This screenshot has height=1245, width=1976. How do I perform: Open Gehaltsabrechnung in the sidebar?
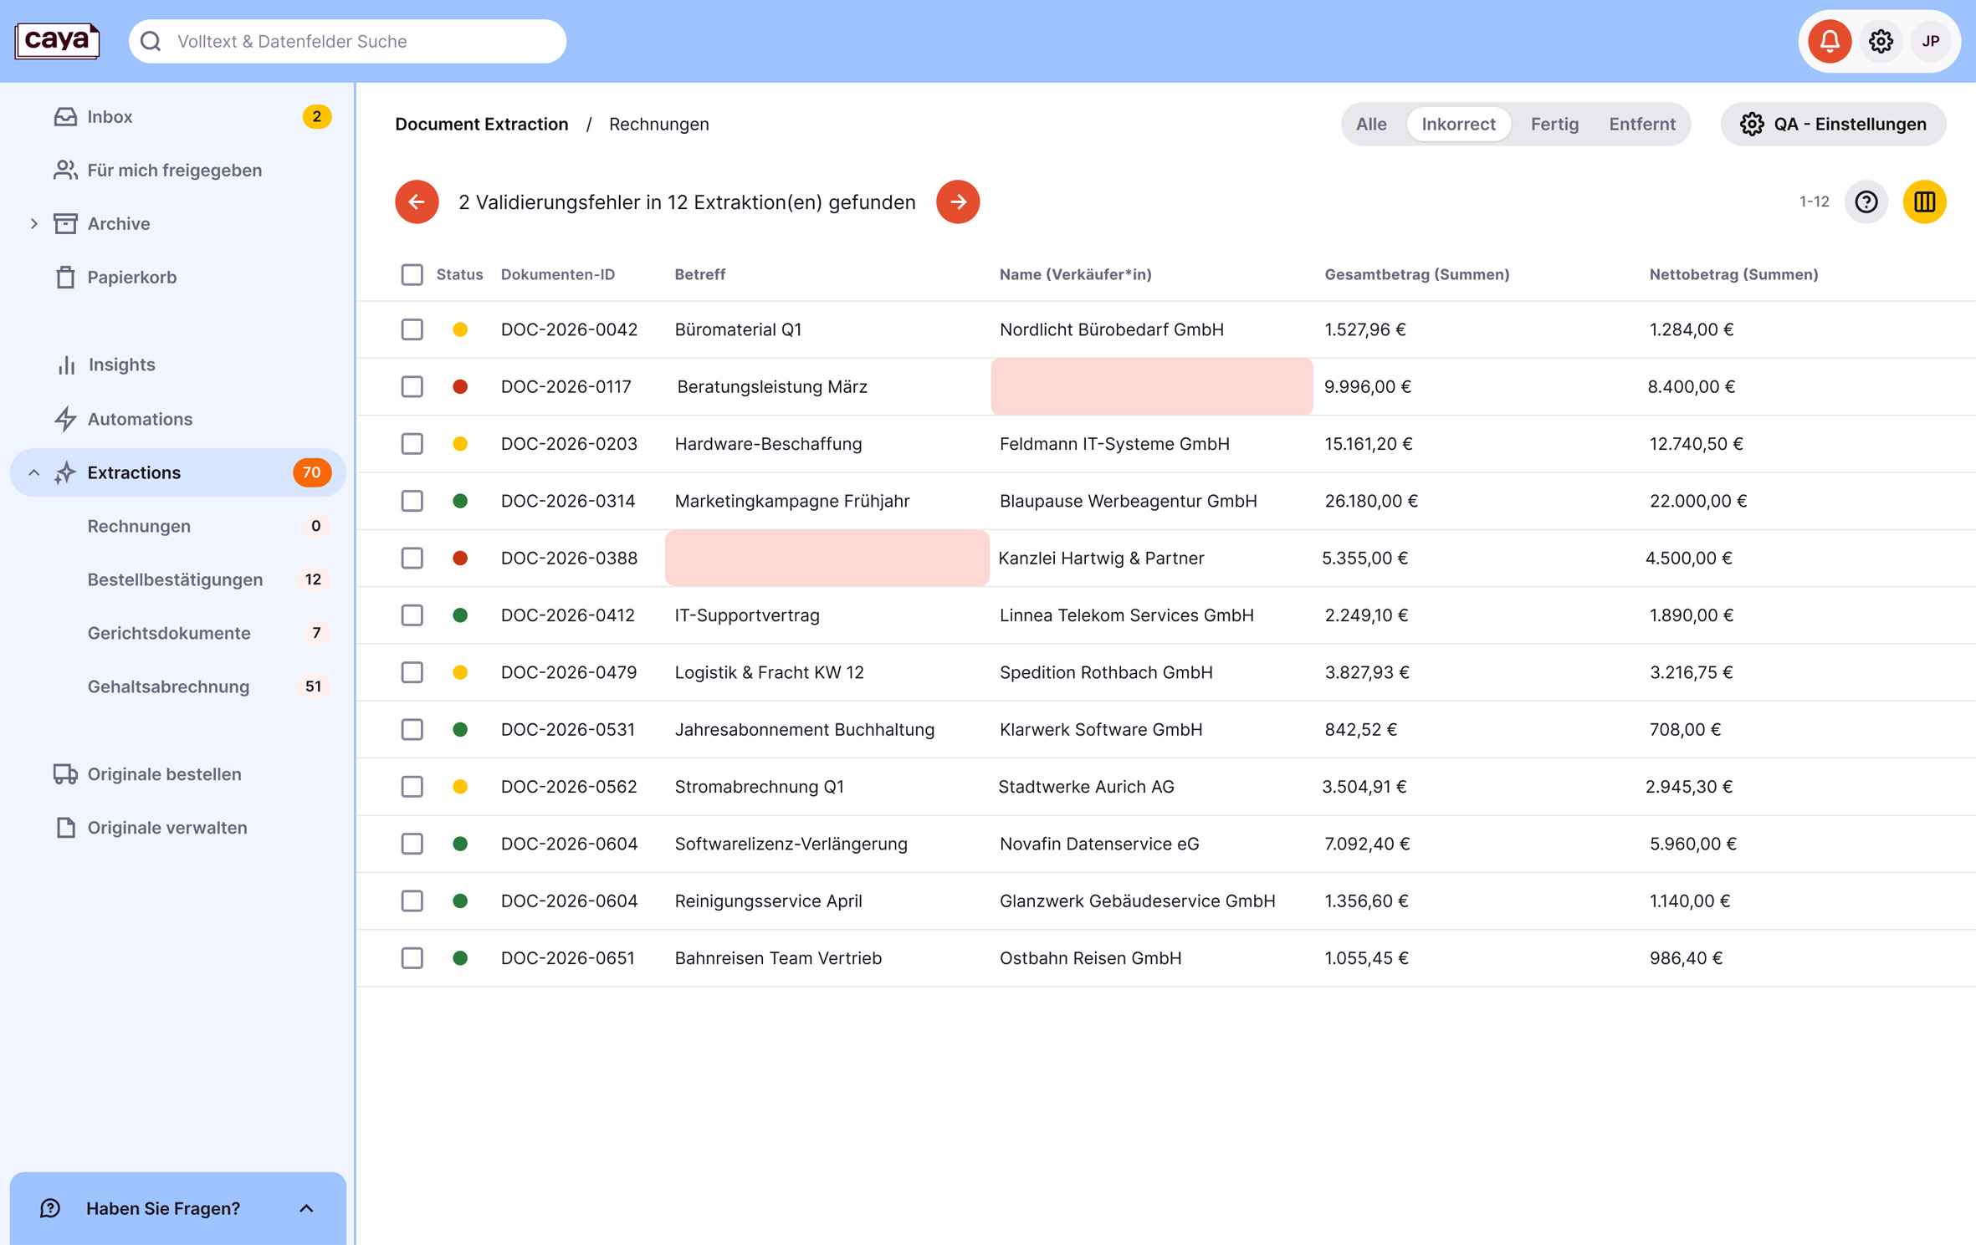pyautogui.click(x=168, y=686)
